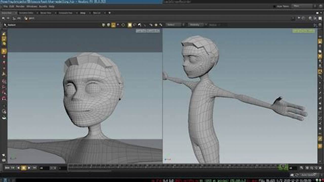Open the Assets menu

tap(43, 6)
